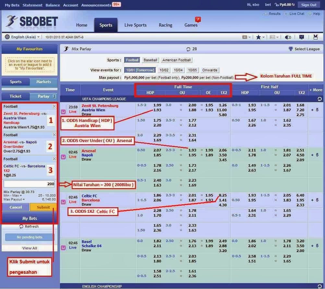The width and height of the screenshot is (325, 289).
Task: Open the Parlay tab in the left sidebar
Action: (x=43, y=96)
